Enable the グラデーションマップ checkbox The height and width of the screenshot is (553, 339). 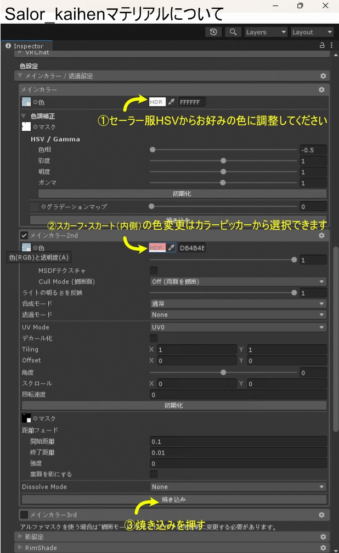point(35,206)
